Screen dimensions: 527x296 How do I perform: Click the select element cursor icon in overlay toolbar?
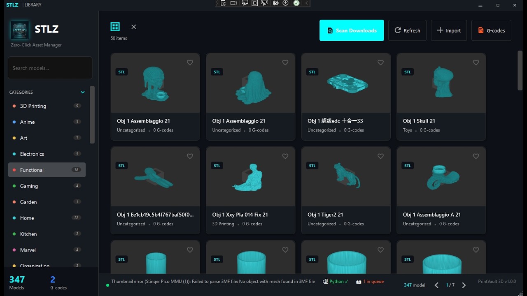click(x=245, y=3)
